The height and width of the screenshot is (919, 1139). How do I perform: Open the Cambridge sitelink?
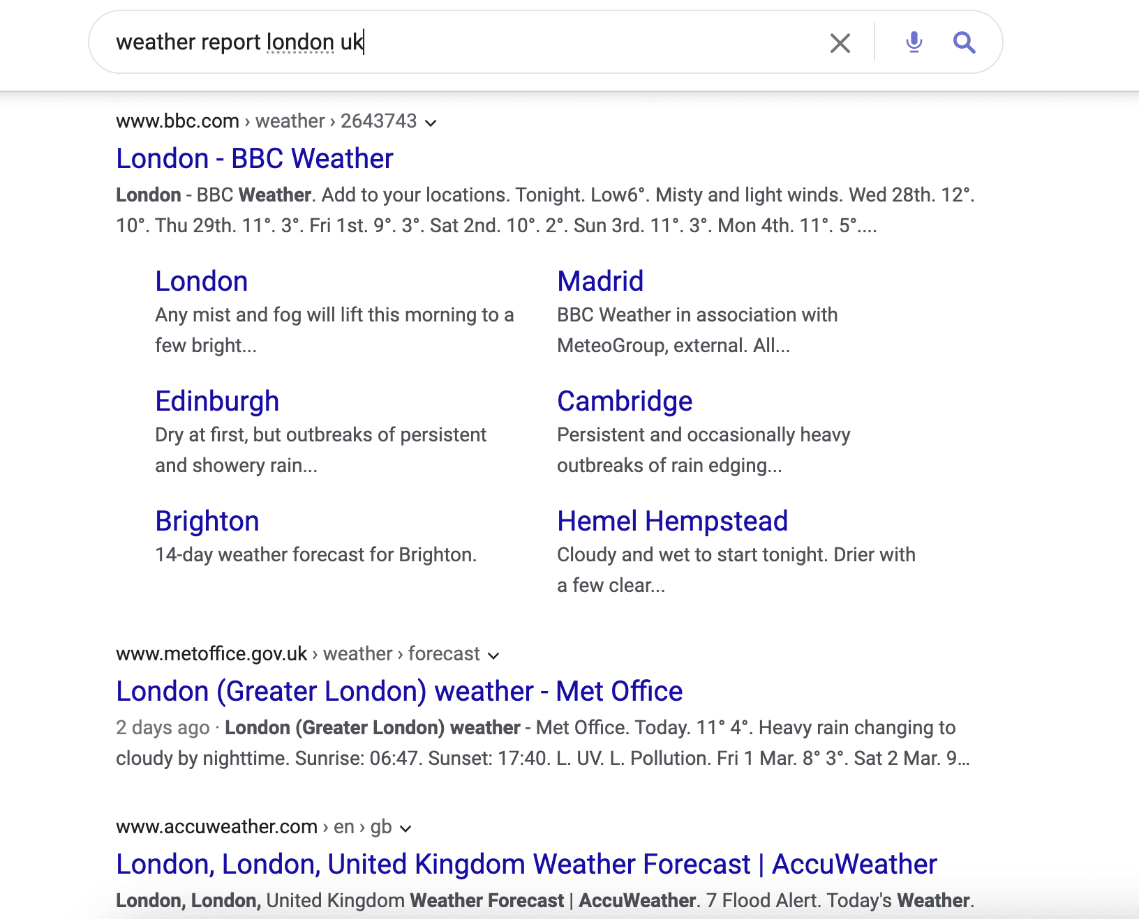click(x=624, y=402)
